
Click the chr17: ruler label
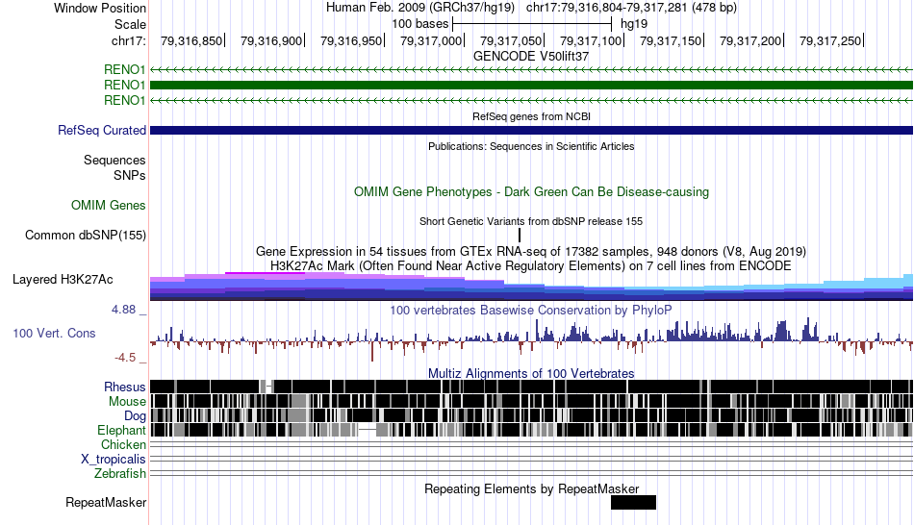[128, 40]
